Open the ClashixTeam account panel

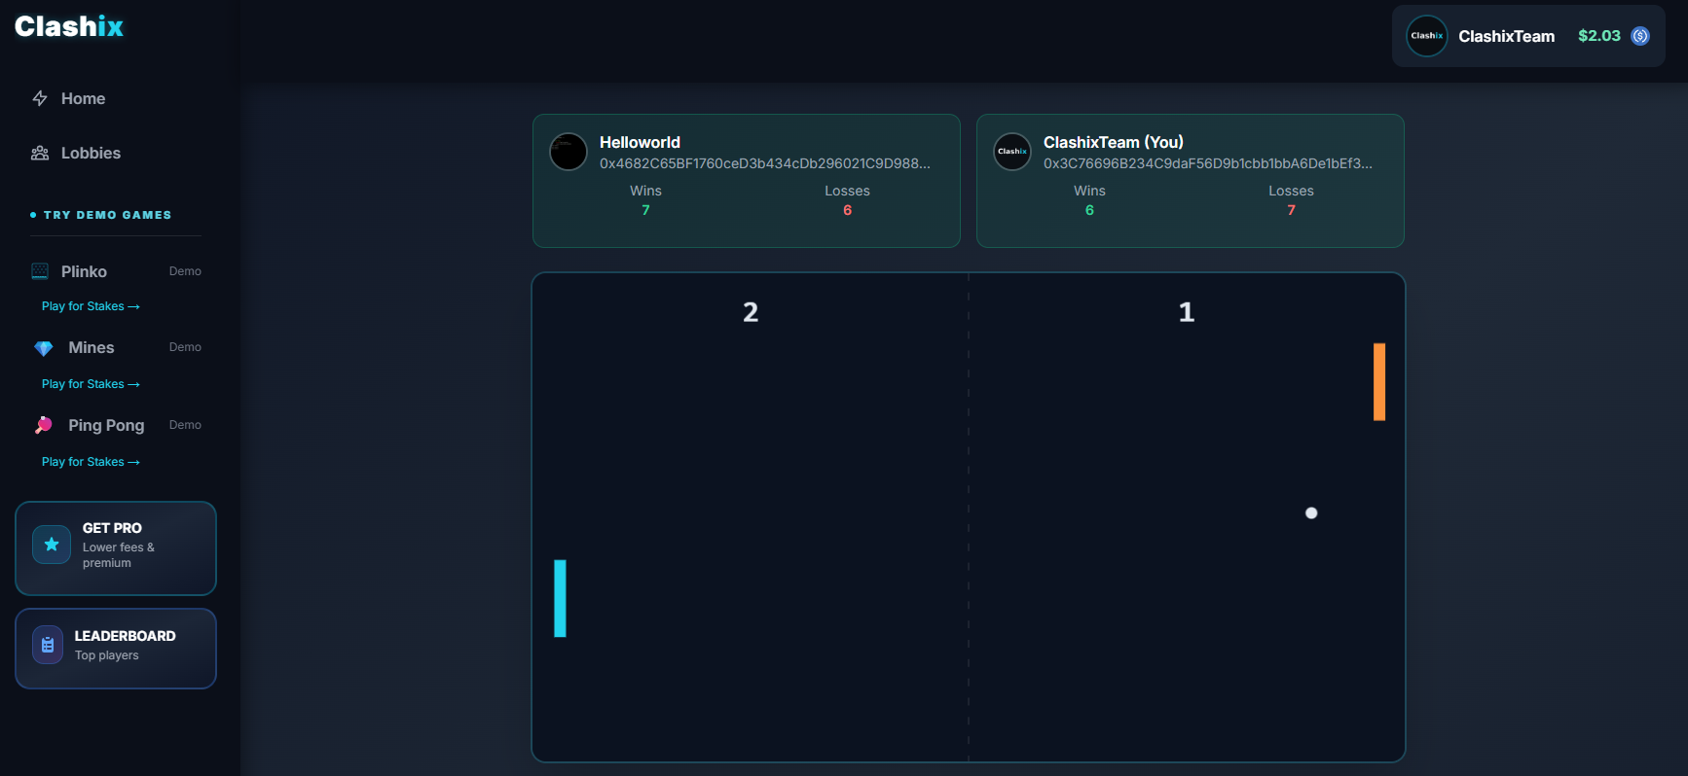tap(1528, 36)
